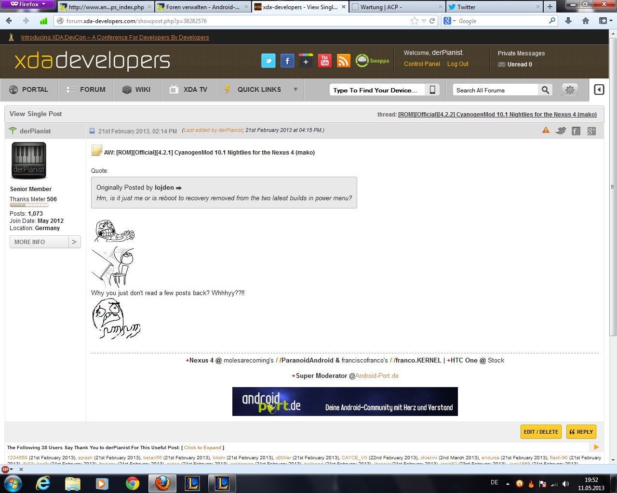Click to Expand the thanks list
Image resolution: width=617 pixels, height=493 pixels.
click(x=202, y=448)
